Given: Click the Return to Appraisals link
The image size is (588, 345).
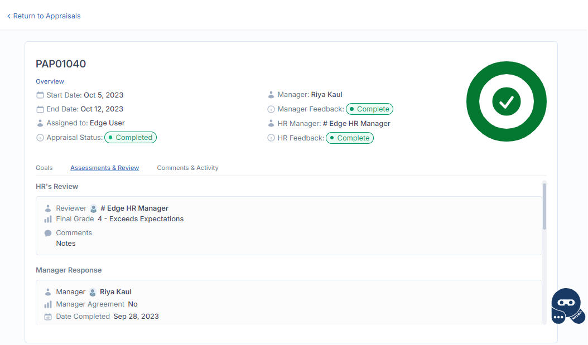Looking at the screenshot, I should pyautogui.click(x=44, y=16).
